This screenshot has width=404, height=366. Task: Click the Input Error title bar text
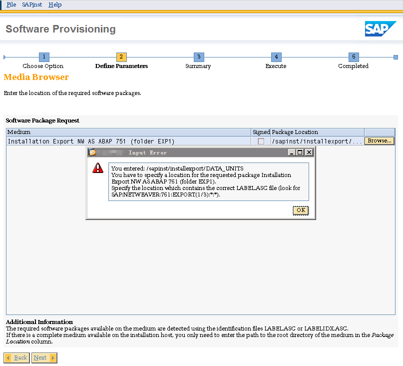point(148,152)
